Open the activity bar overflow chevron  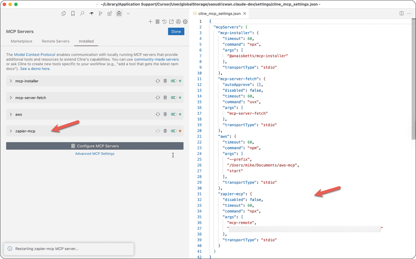pyautogui.click(x=128, y=14)
